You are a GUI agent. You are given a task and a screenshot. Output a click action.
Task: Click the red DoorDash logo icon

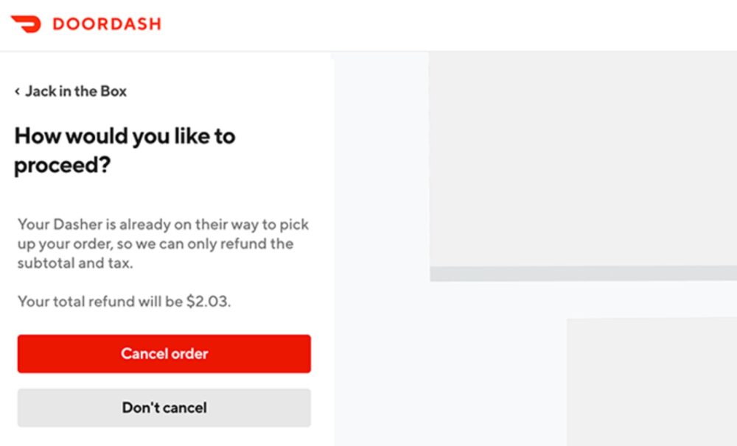click(x=26, y=24)
